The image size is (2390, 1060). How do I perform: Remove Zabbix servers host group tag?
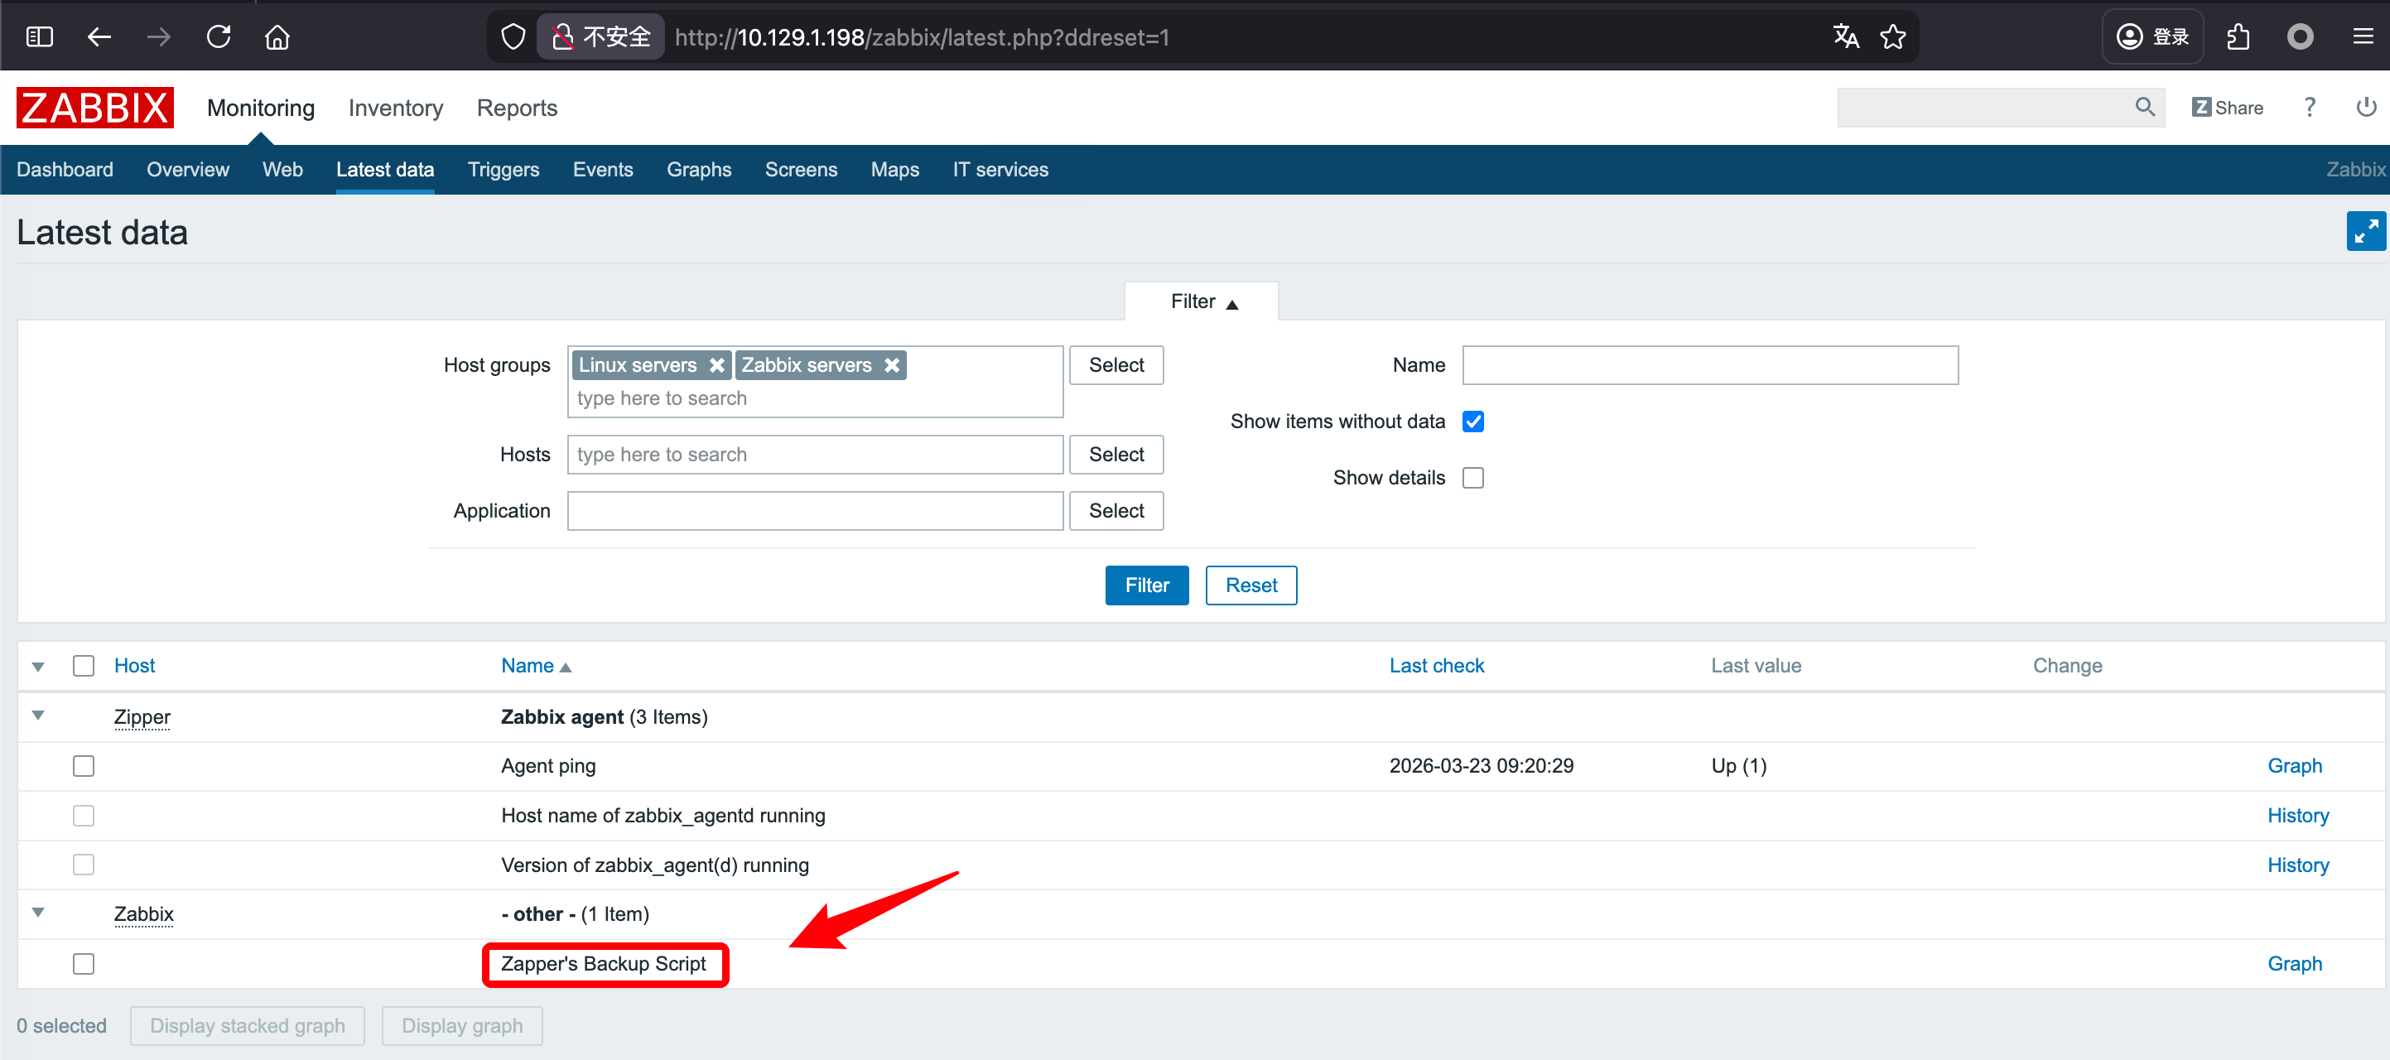(892, 364)
